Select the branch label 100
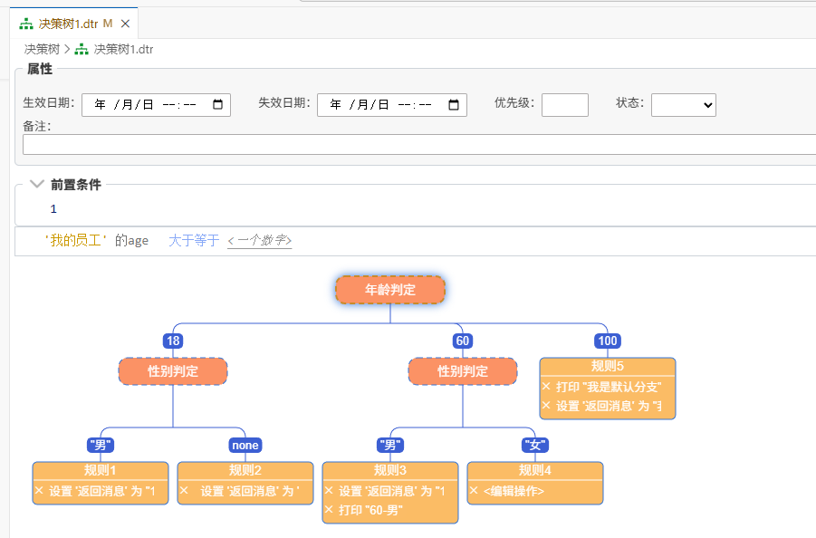816x538 pixels. click(x=607, y=341)
